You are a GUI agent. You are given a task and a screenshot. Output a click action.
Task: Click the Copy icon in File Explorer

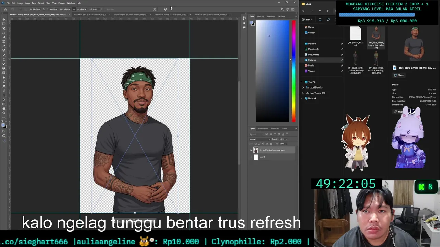point(328,20)
